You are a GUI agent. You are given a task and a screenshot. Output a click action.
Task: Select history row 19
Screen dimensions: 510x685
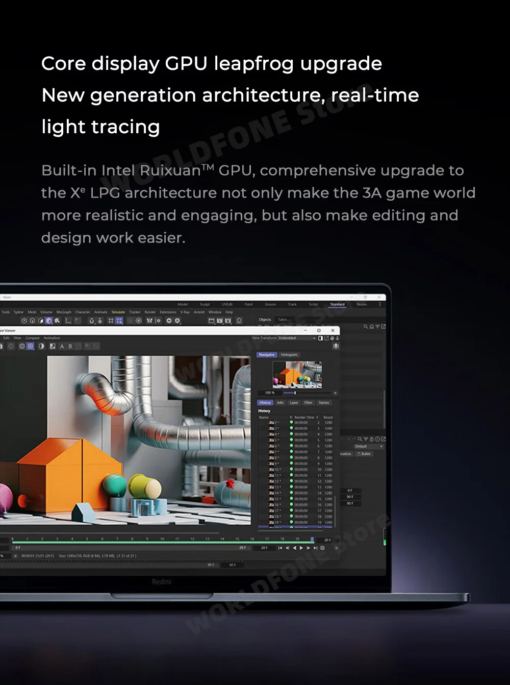pos(296,523)
